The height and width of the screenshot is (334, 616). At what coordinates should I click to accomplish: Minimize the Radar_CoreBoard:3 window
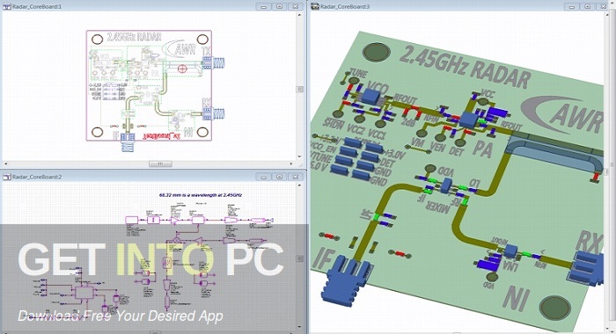[572, 6]
